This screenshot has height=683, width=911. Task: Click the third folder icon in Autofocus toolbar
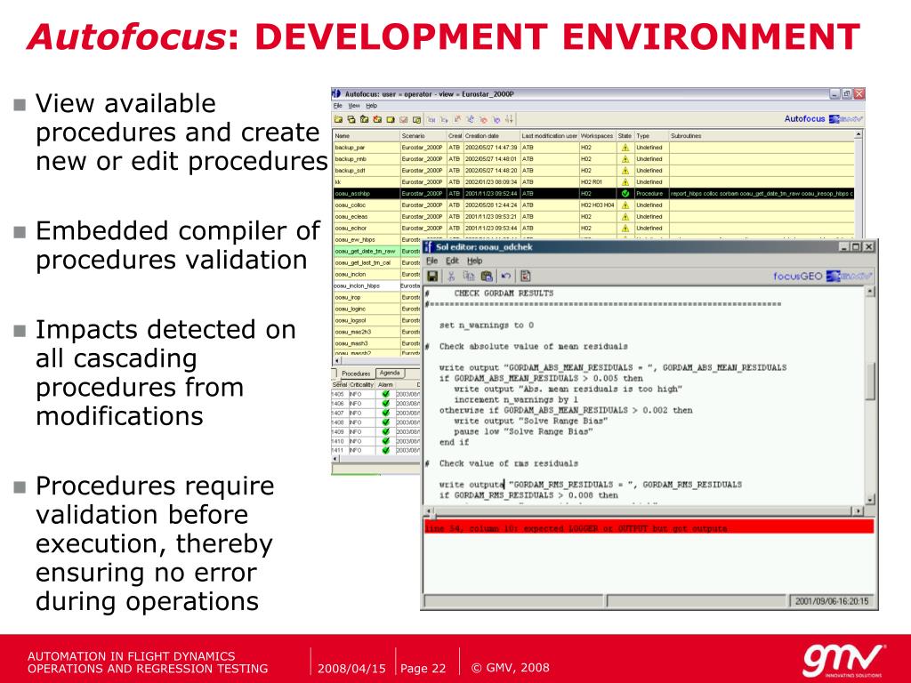click(364, 120)
